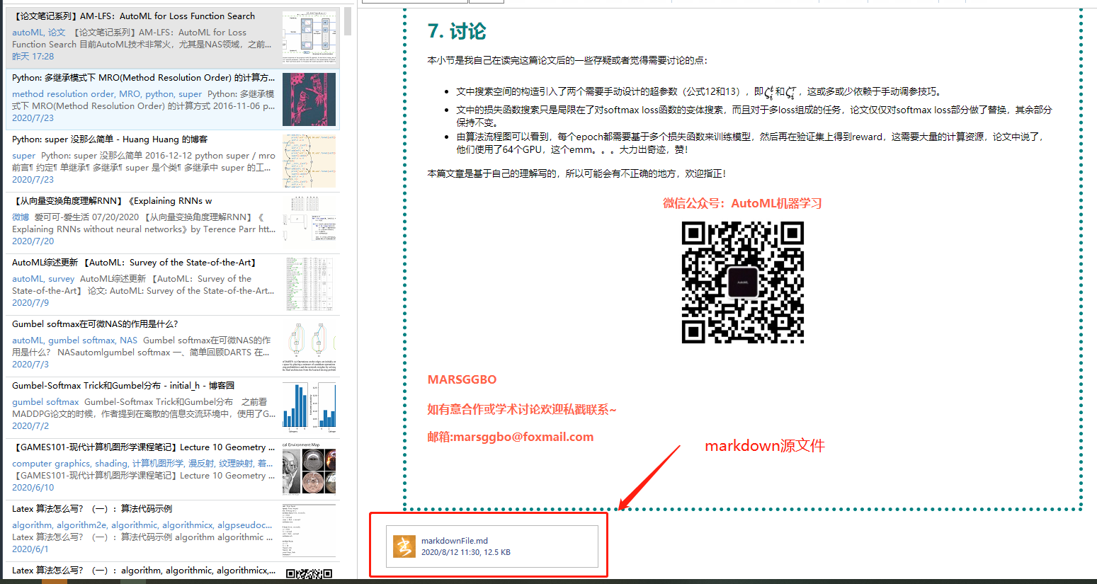The image size is (1097, 584).
Task: Open the markdownFile.md attachment icon
Action: [404, 546]
